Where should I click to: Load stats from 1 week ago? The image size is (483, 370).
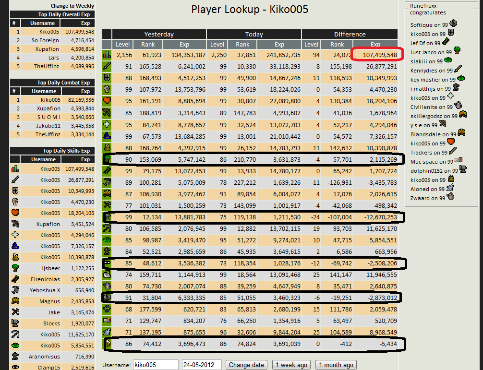coord(291,365)
